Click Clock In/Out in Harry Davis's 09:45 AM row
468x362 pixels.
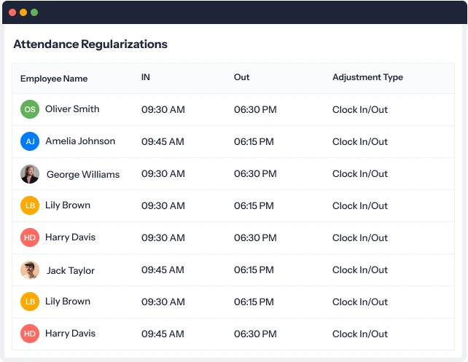coord(360,334)
